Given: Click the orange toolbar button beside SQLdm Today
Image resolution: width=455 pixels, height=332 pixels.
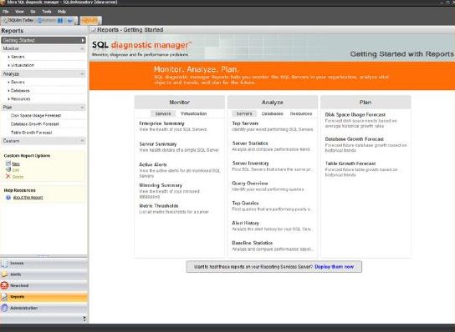Looking at the screenshot, I should [90, 20].
